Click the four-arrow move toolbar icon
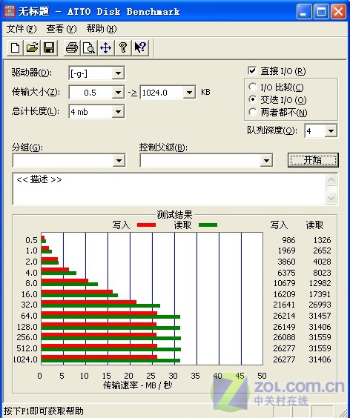350x418 pixels. [x=106, y=48]
